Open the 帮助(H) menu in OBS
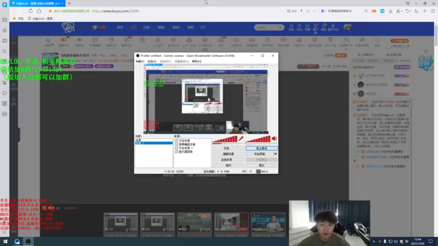Viewport: 438px width, 246px height. (x=197, y=61)
